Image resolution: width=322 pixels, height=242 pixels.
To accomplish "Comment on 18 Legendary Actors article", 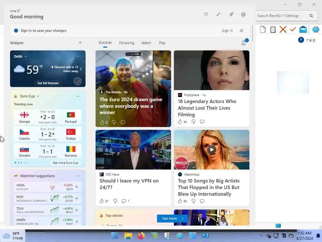I will 202,122.
